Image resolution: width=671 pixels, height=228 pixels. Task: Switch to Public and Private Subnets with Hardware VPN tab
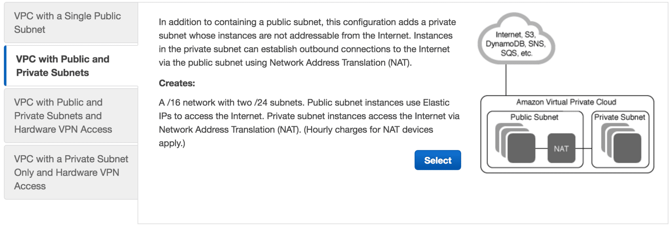(70, 116)
